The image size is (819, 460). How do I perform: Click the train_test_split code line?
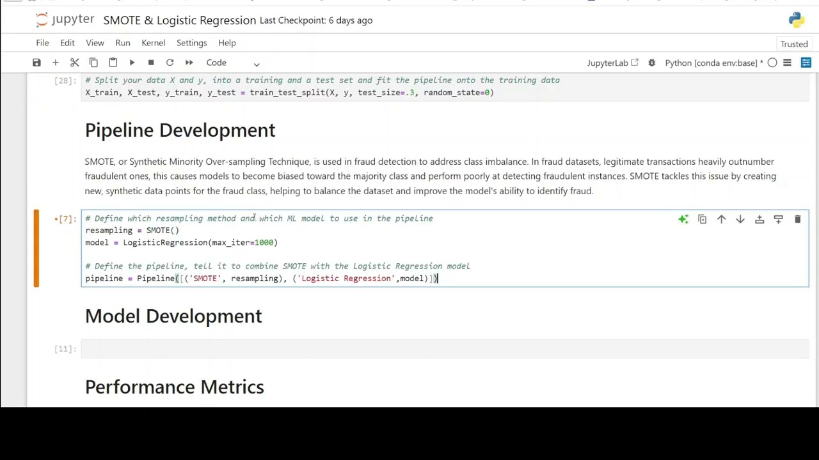pos(289,93)
